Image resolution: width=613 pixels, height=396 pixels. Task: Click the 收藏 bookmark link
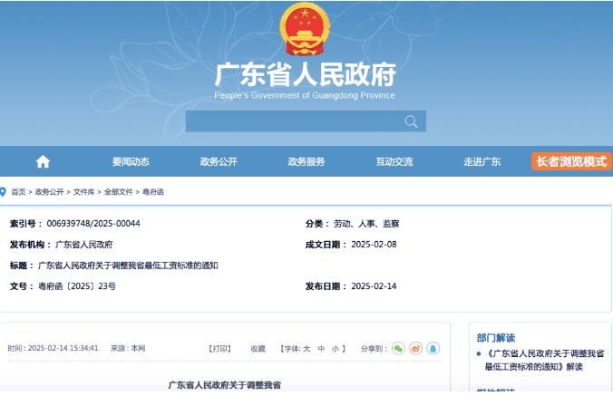point(258,348)
